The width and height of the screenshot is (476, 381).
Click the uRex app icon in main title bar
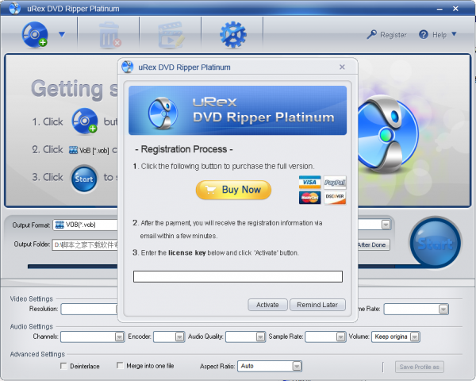point(15,9)
